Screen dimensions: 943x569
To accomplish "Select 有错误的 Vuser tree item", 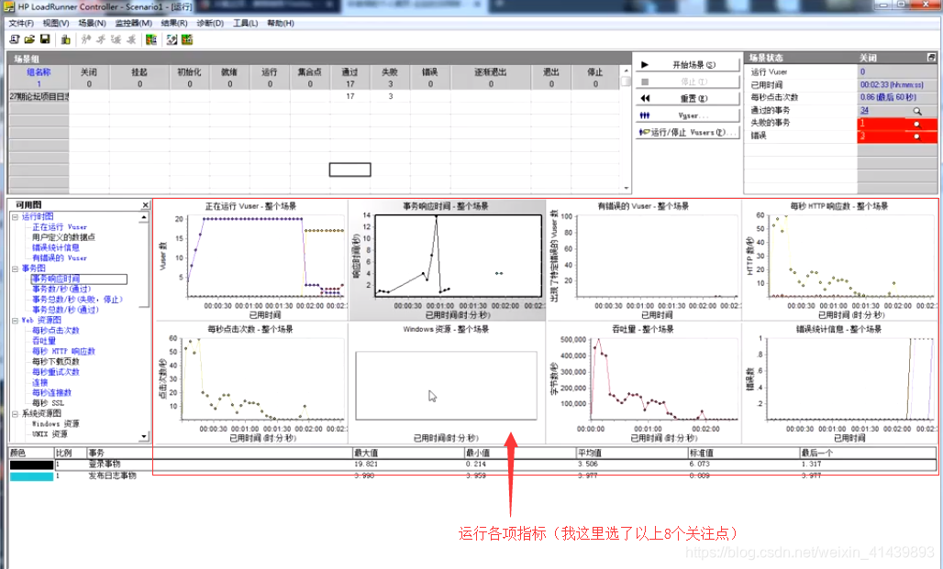I will (x=60, y=257).
